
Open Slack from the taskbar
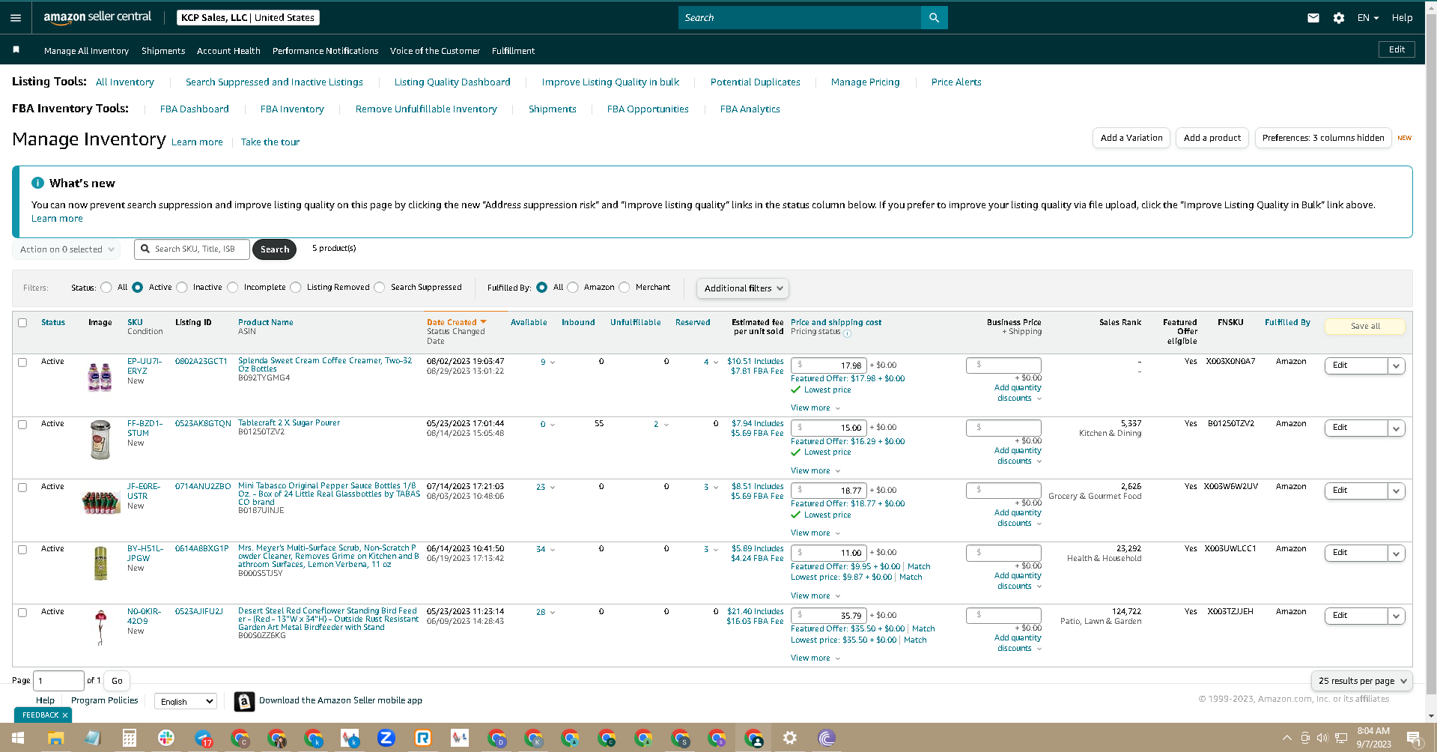[166, 739]
